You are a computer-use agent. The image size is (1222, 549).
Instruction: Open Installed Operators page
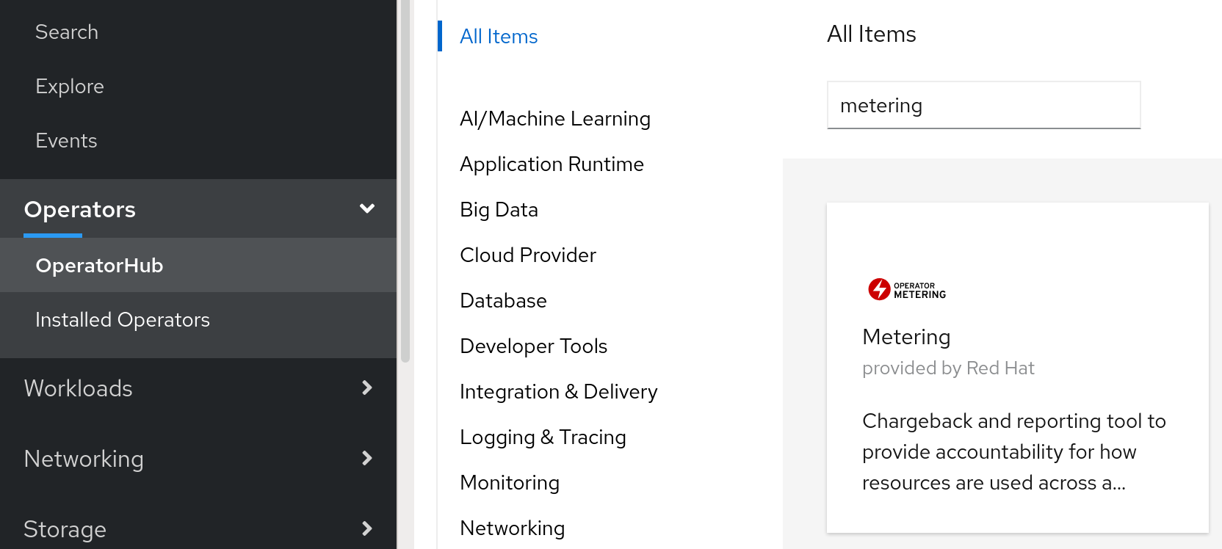[x=123, y=320]
